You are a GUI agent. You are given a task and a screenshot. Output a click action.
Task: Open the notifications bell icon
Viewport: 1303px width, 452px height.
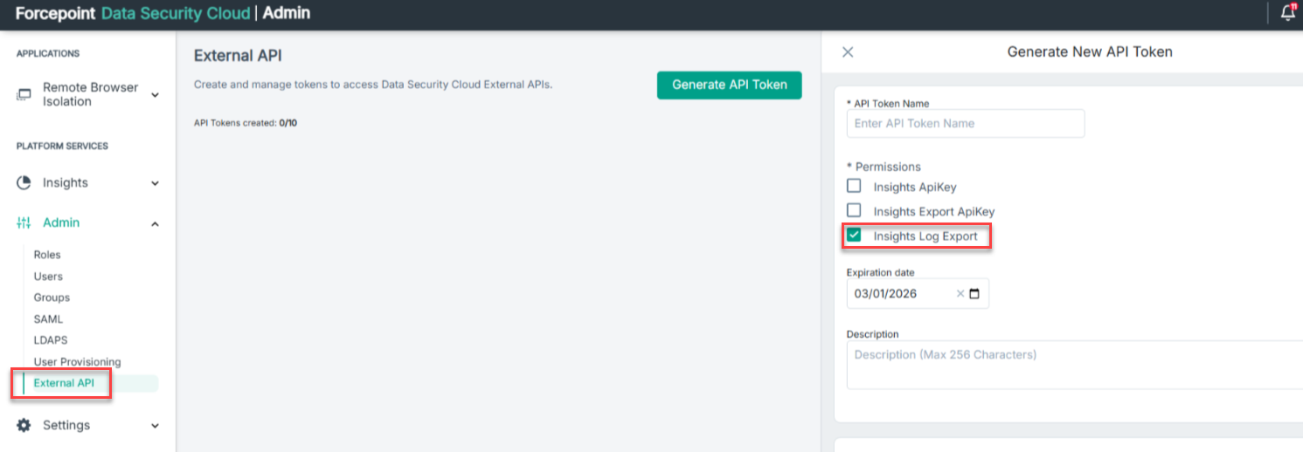tap(1287, 13)
